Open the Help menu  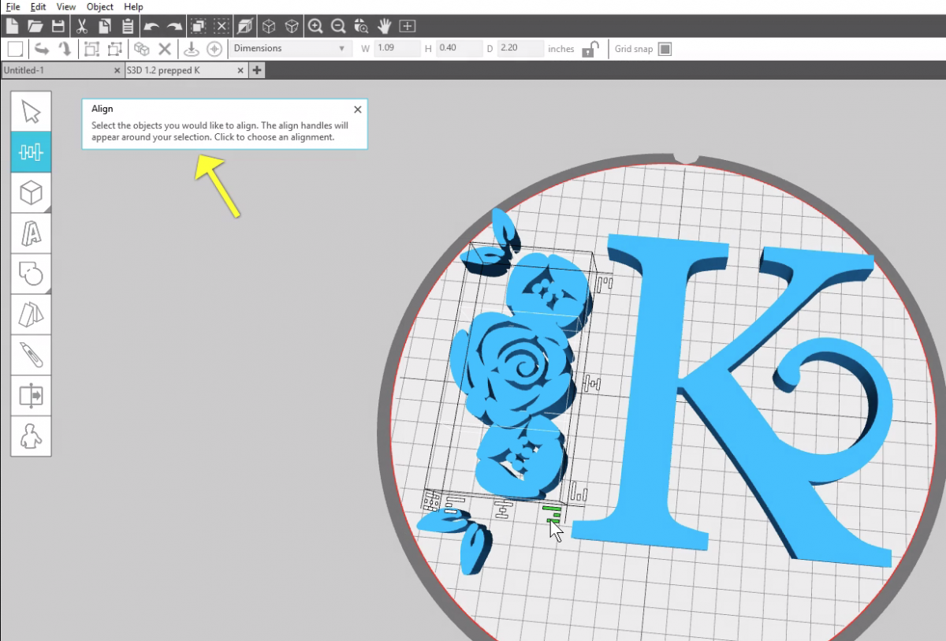(x=133, y=6)
